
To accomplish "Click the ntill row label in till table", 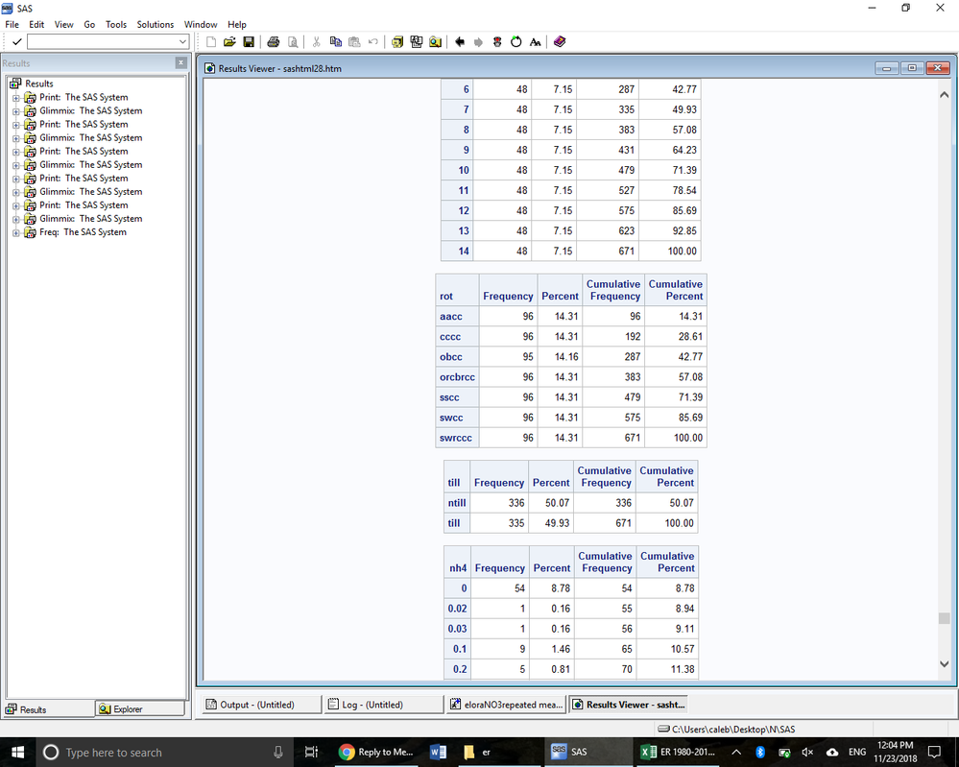I will pyautogui.click(x=456, y=503).
